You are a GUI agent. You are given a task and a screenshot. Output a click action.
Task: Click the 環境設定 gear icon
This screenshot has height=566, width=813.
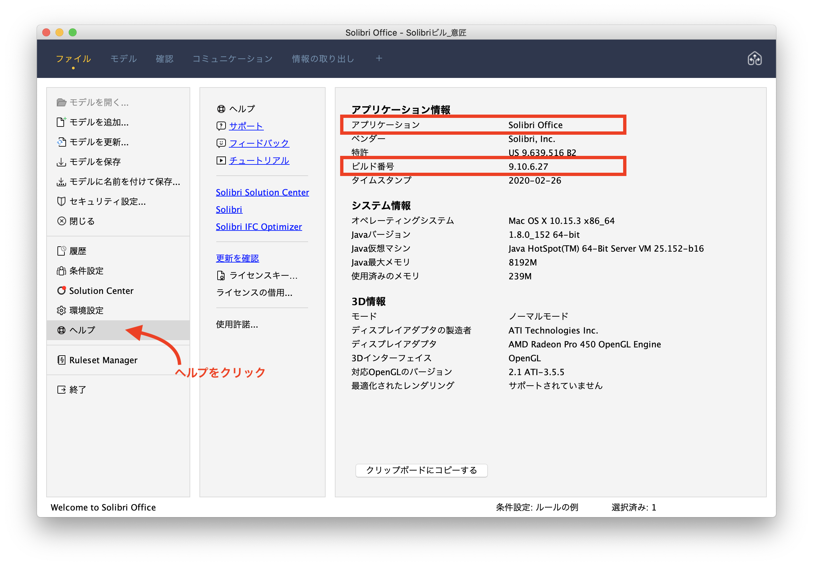(61, 310)
